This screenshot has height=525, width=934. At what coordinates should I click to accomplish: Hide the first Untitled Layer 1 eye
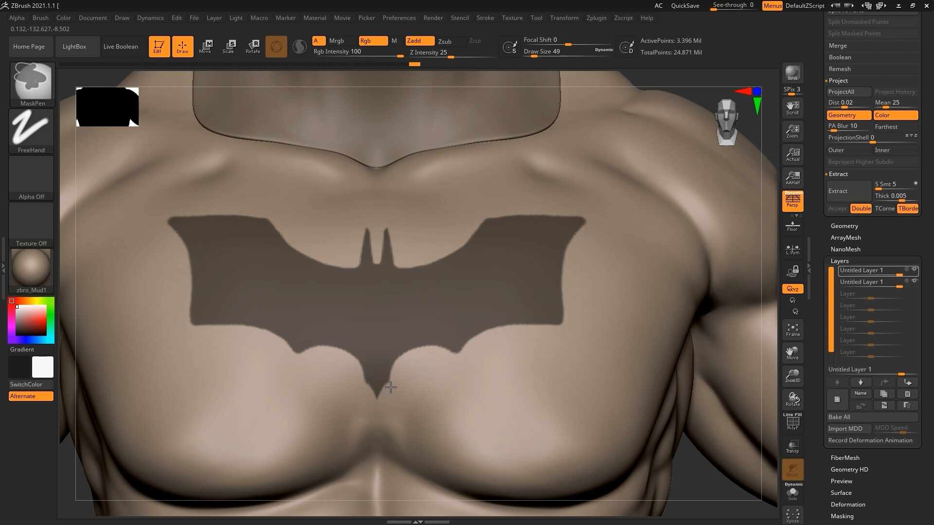click(x=915, y=269)
